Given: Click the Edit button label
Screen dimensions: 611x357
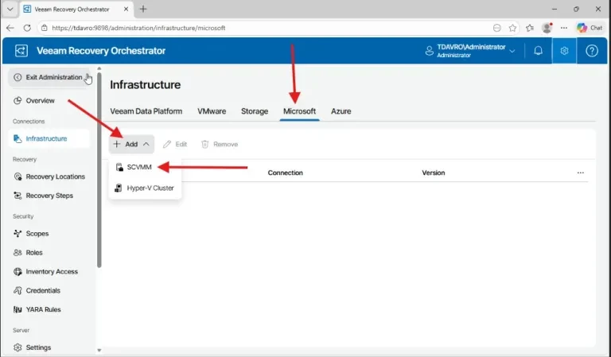Looking at the screenshot, I should coord(181,144).
